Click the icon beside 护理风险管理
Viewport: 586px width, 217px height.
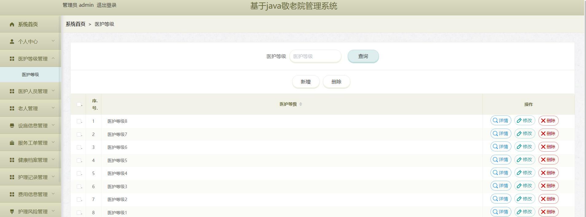point(12,211)
